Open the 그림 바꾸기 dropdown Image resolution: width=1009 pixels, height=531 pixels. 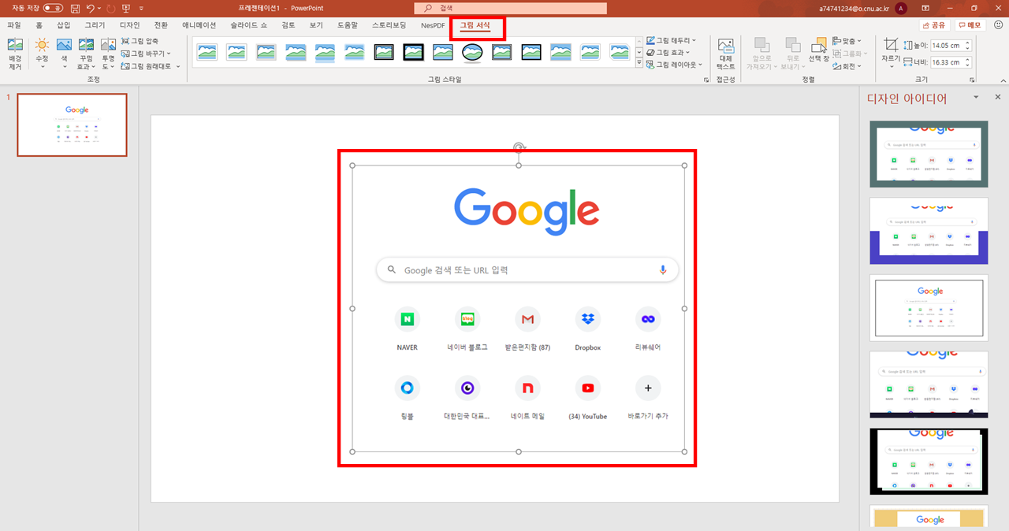(x=147, y=54)
